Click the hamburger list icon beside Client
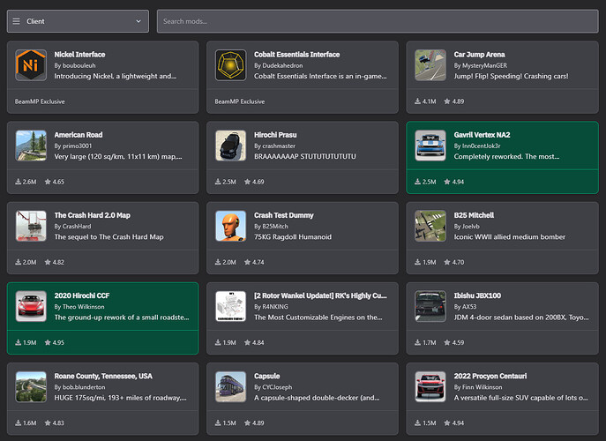 pos(16,21)
